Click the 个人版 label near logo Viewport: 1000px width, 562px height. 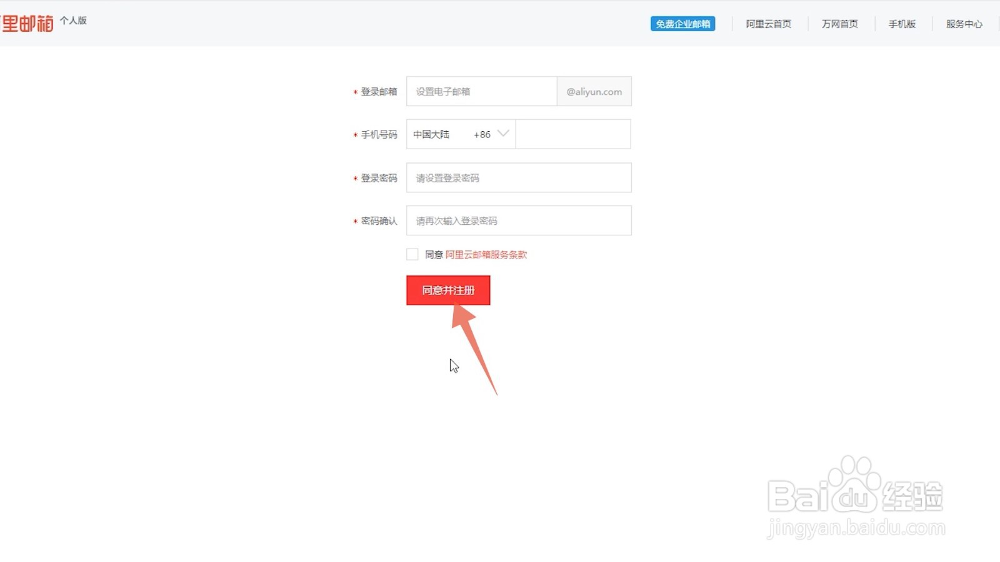pyautogui.click(x=73, y=21)
